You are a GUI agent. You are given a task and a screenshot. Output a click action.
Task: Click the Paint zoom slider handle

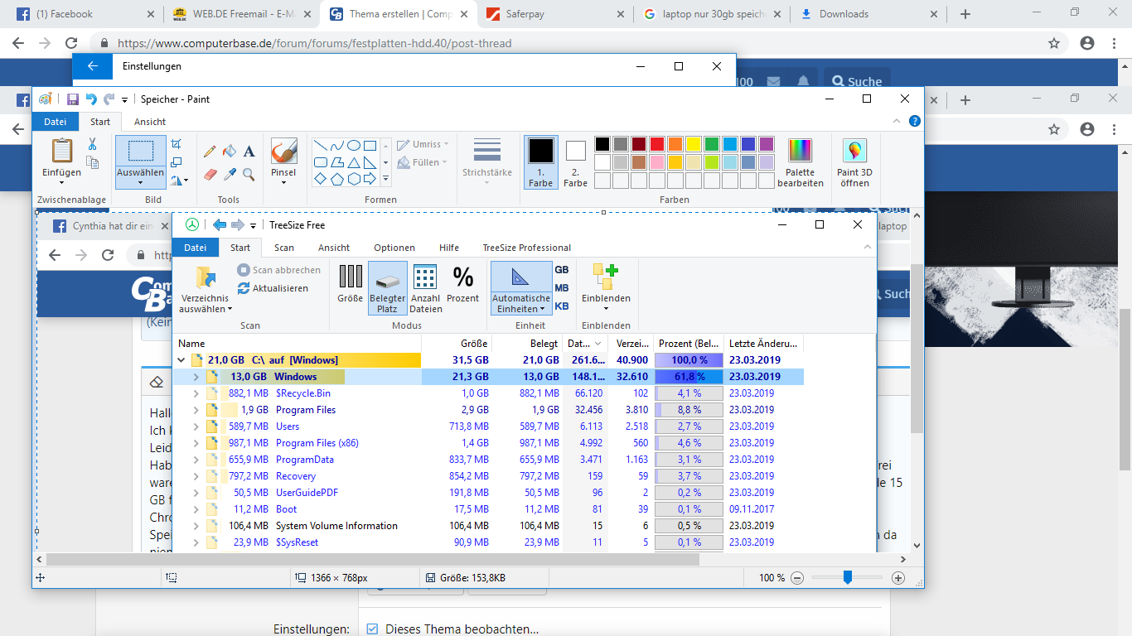(847, 578)
